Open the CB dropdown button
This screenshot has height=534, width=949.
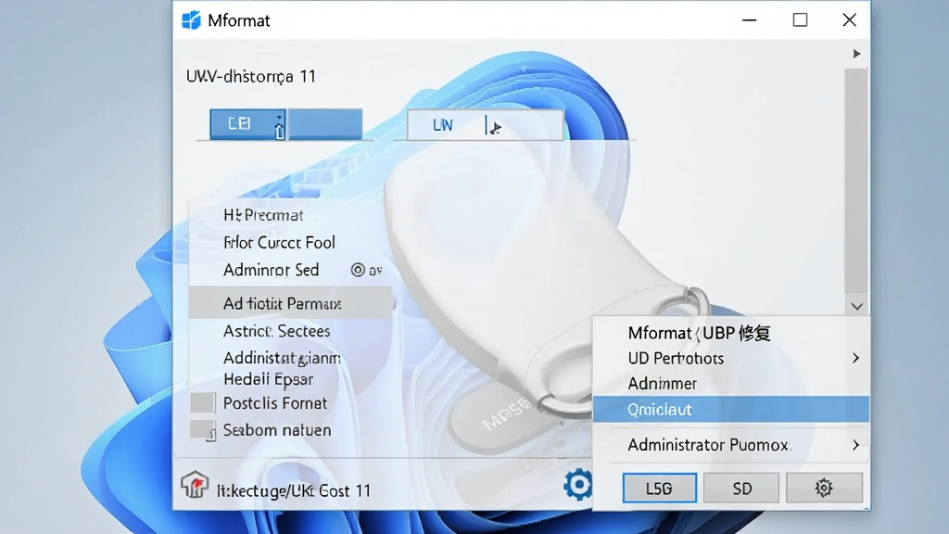(247, 124)
